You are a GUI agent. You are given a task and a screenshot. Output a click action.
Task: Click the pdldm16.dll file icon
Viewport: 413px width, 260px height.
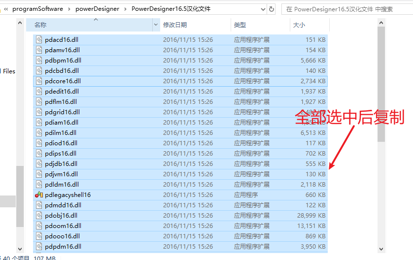[39, 185]
